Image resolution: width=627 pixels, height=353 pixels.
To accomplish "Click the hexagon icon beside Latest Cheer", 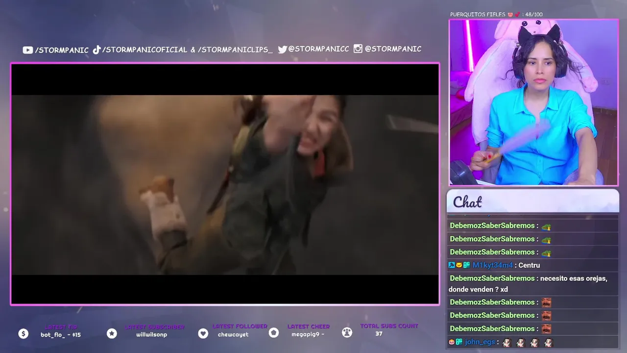I will [274, 333].
